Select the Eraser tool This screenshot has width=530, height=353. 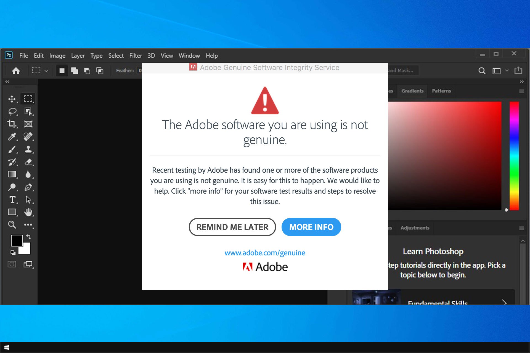click(28, 162)
